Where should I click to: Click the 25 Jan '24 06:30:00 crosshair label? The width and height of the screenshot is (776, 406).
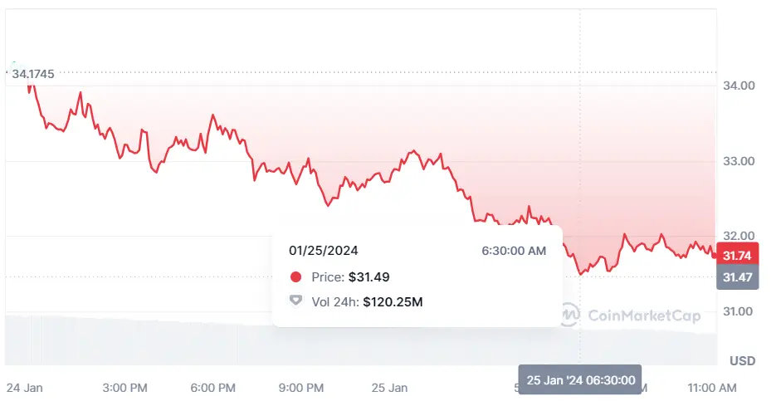pyautogui.click(x=580, y=380)
